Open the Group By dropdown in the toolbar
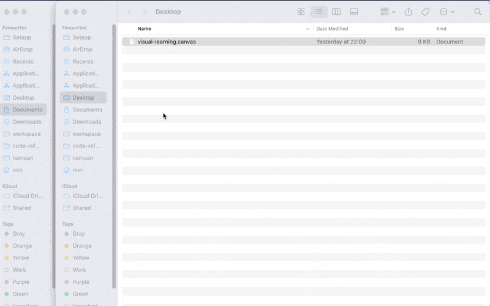 (x=388, y=12)
